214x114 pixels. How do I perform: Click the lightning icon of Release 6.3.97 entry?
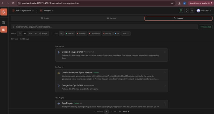(59, 86)
